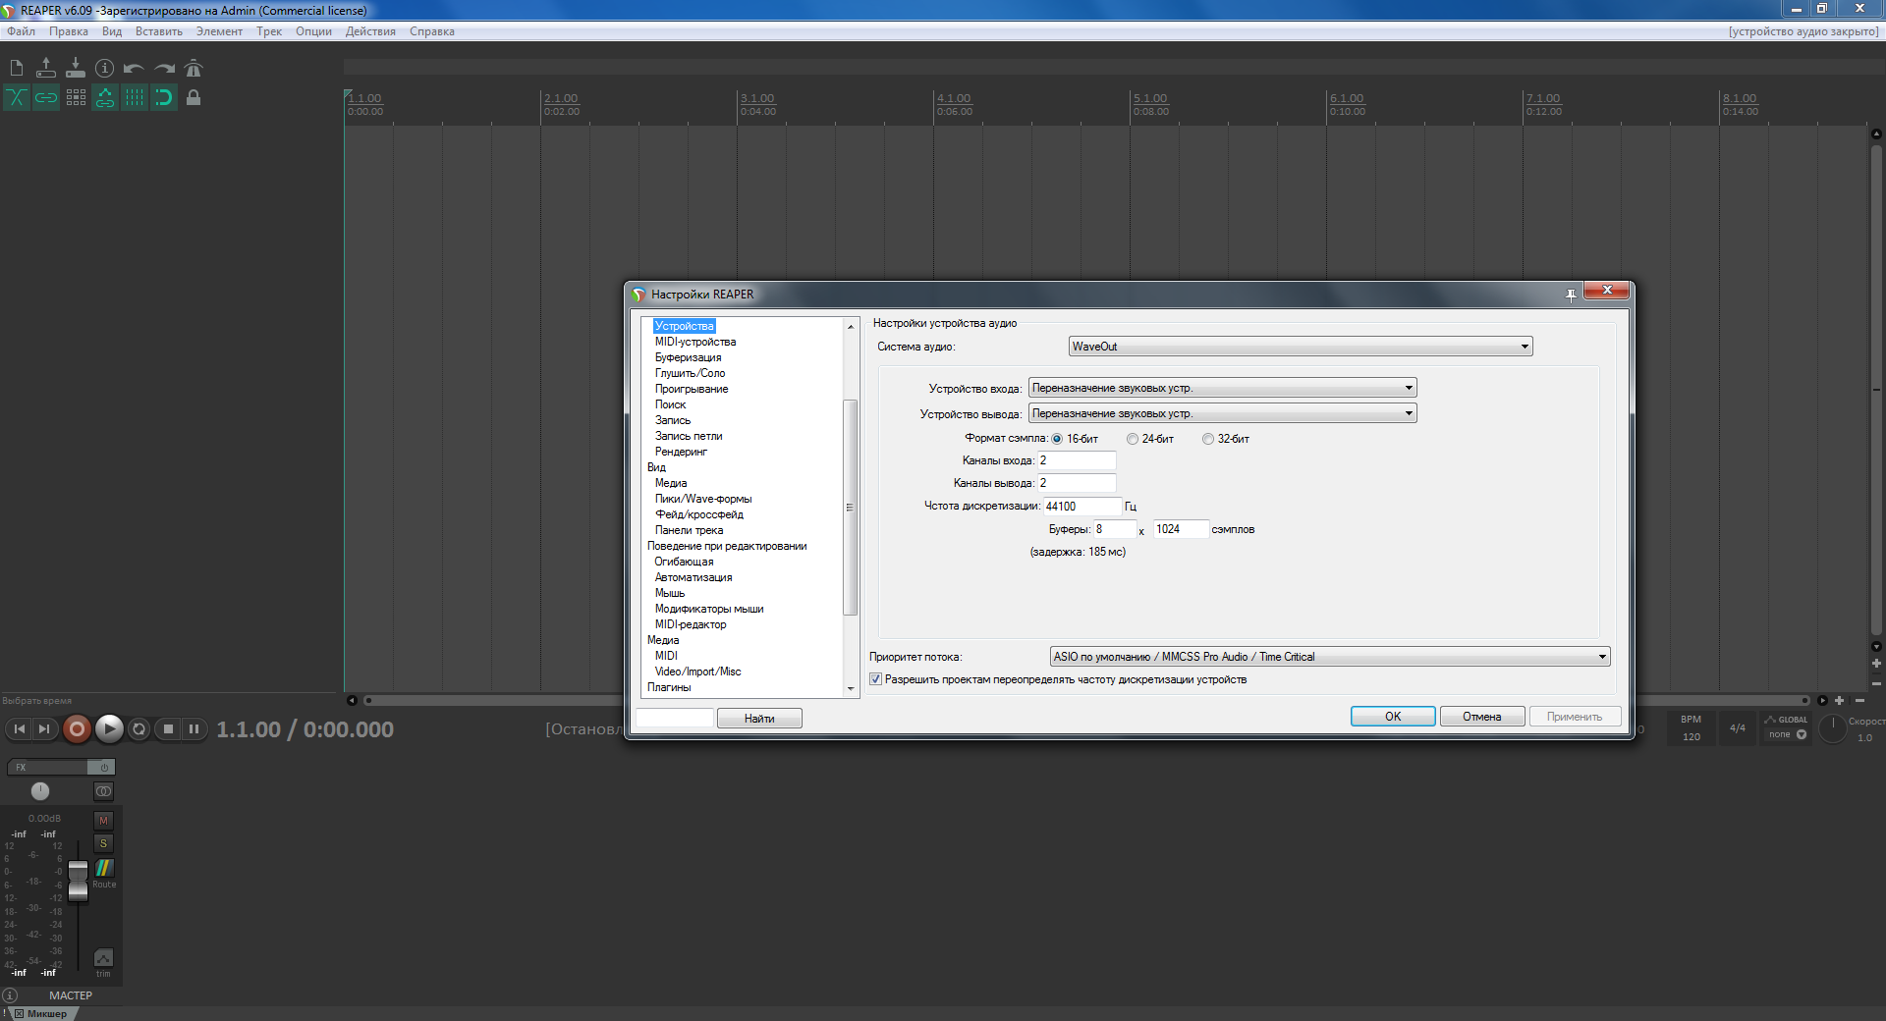The image size is (1886, 1021).
Task: Select Рендеринг in settings tree
Action: point(681,452)
